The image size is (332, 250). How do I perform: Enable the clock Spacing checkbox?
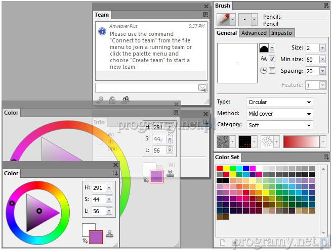click(x=272, y=71)
